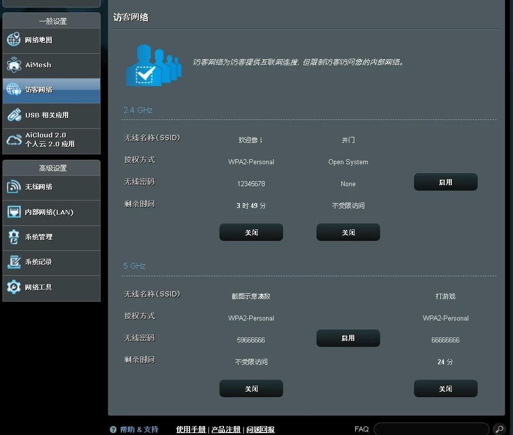This screenshot has height=435, width=513.
Task: Click the 欢迎您！ SSID text
Action: (251, 140)
